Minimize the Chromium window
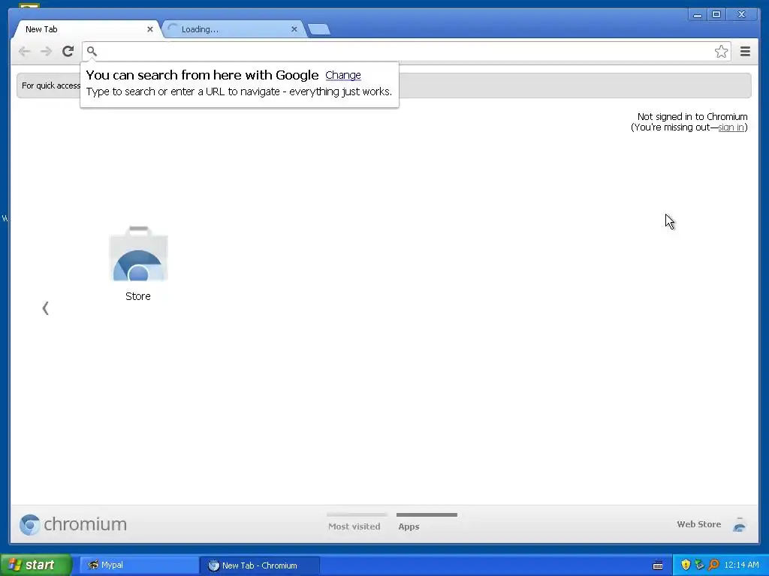The height and width of the screenshot is (576, 769). (698, 15)
